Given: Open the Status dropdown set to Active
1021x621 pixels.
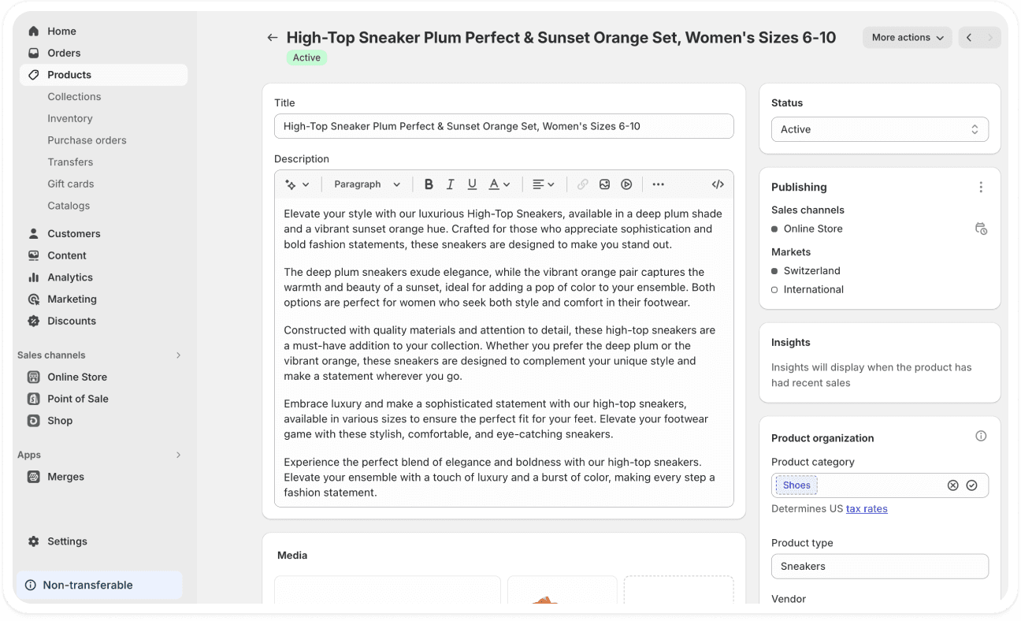Looking at the screenshot, I should [880, 128].
